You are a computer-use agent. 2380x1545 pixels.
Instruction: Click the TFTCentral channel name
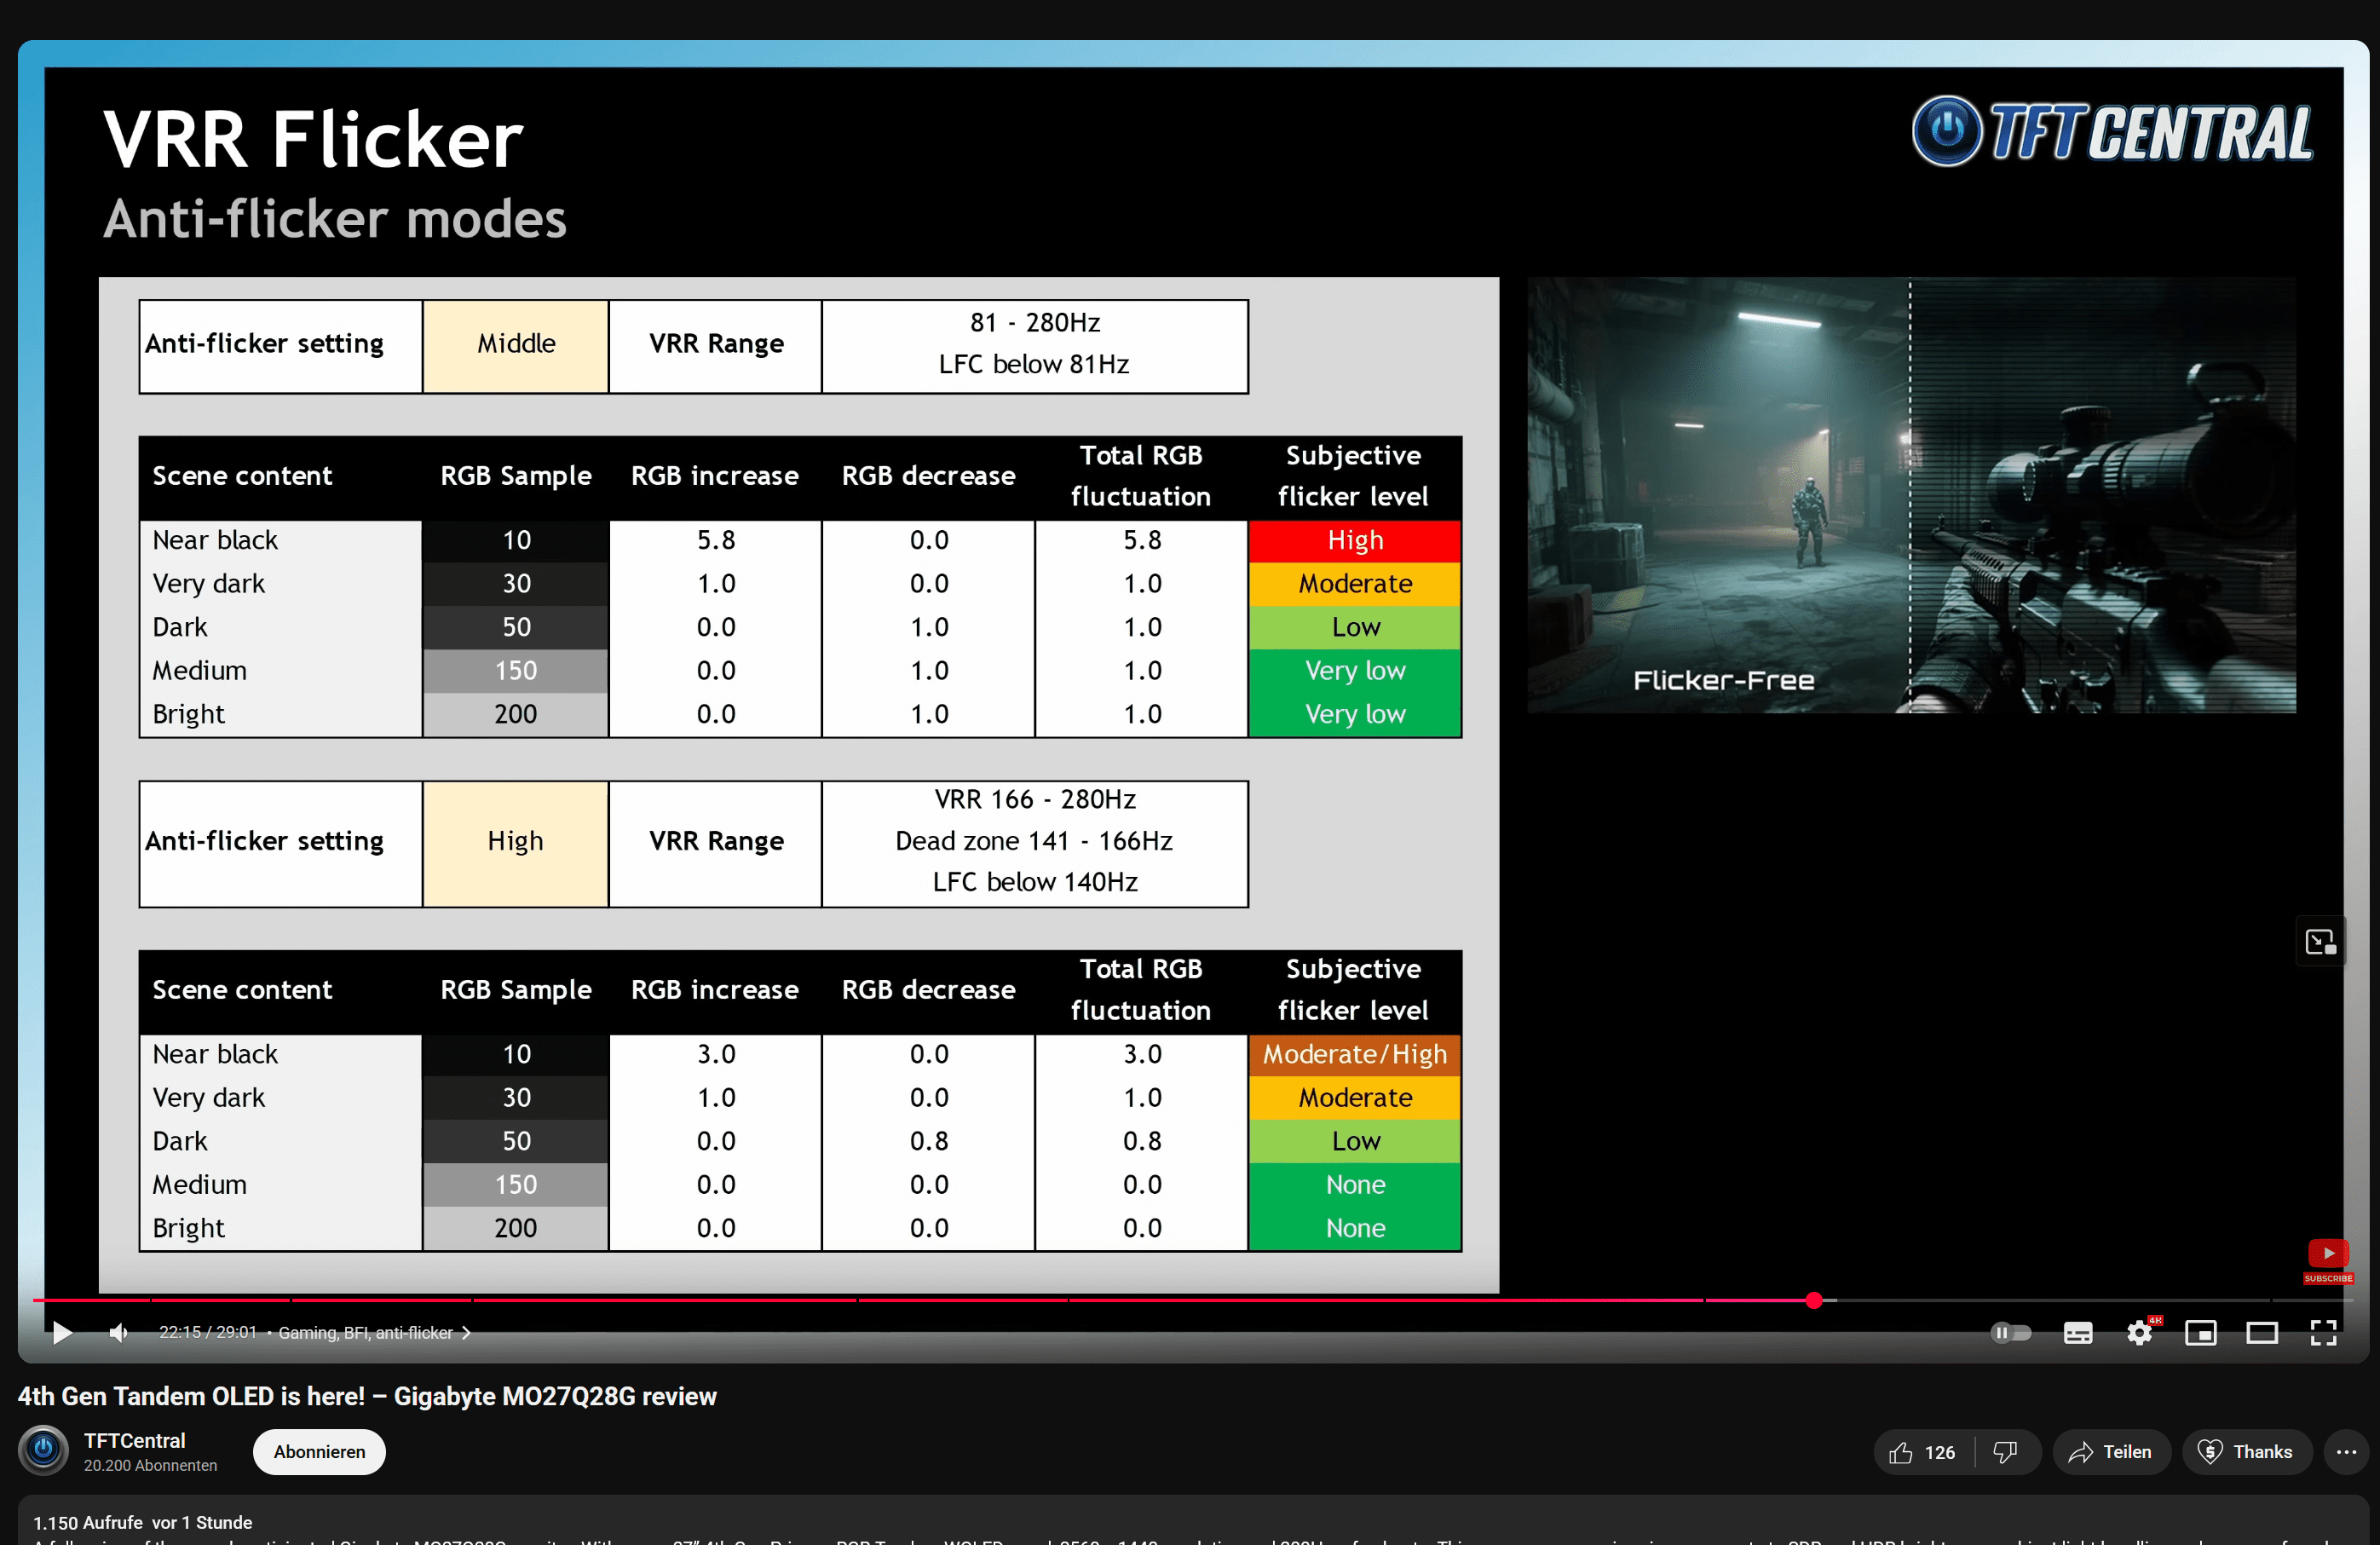(x=134, y=1440)
